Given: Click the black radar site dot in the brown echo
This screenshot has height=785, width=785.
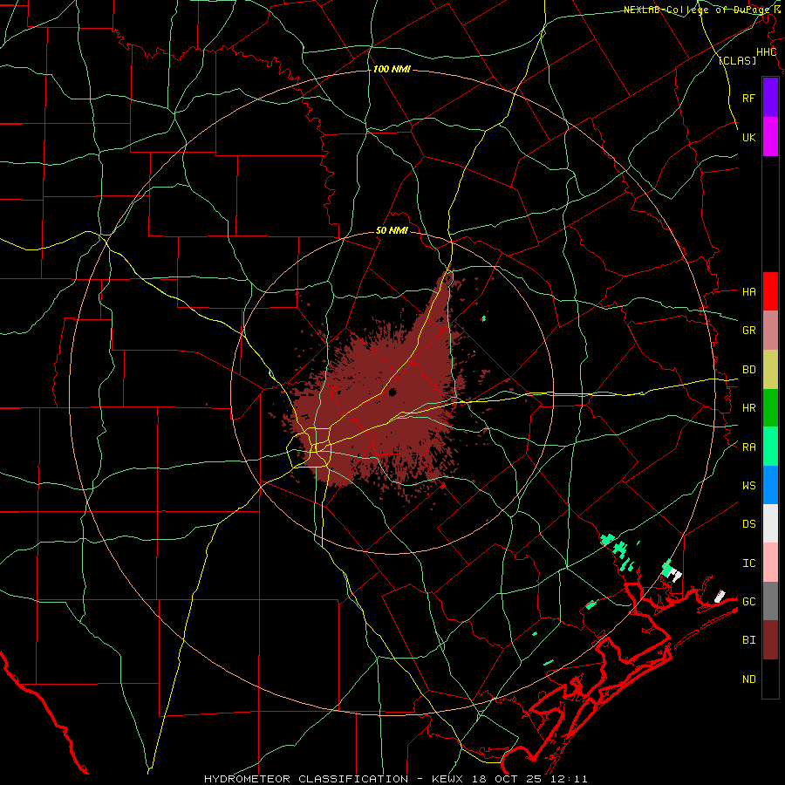Looking at the screenshot, I should [392, 392].
